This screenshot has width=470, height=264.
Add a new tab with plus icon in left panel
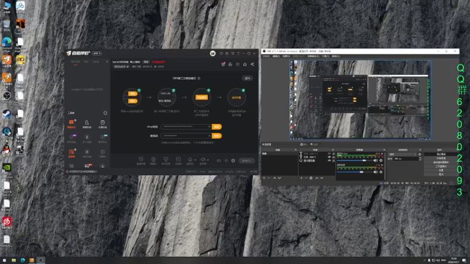click(x=107, y=62)
